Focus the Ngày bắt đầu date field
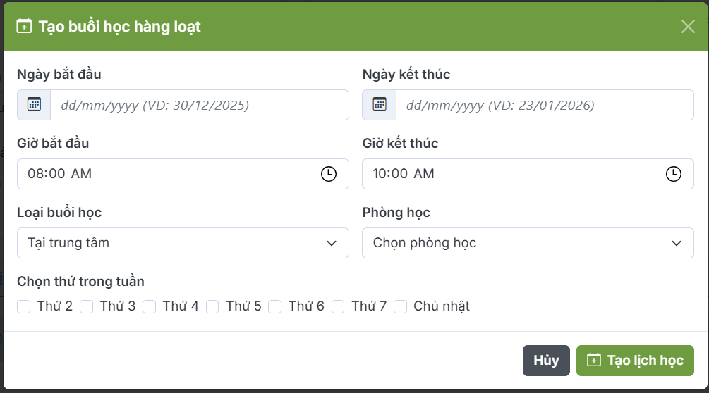This screenshot has width=709, height=393. [199, 105]
